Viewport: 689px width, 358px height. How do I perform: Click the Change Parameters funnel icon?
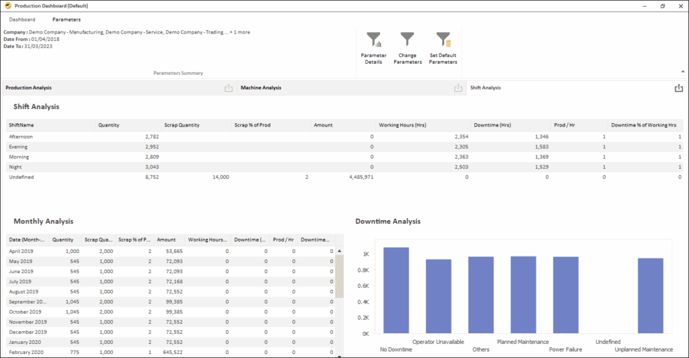pyautogui.click(x=408, y=40)
